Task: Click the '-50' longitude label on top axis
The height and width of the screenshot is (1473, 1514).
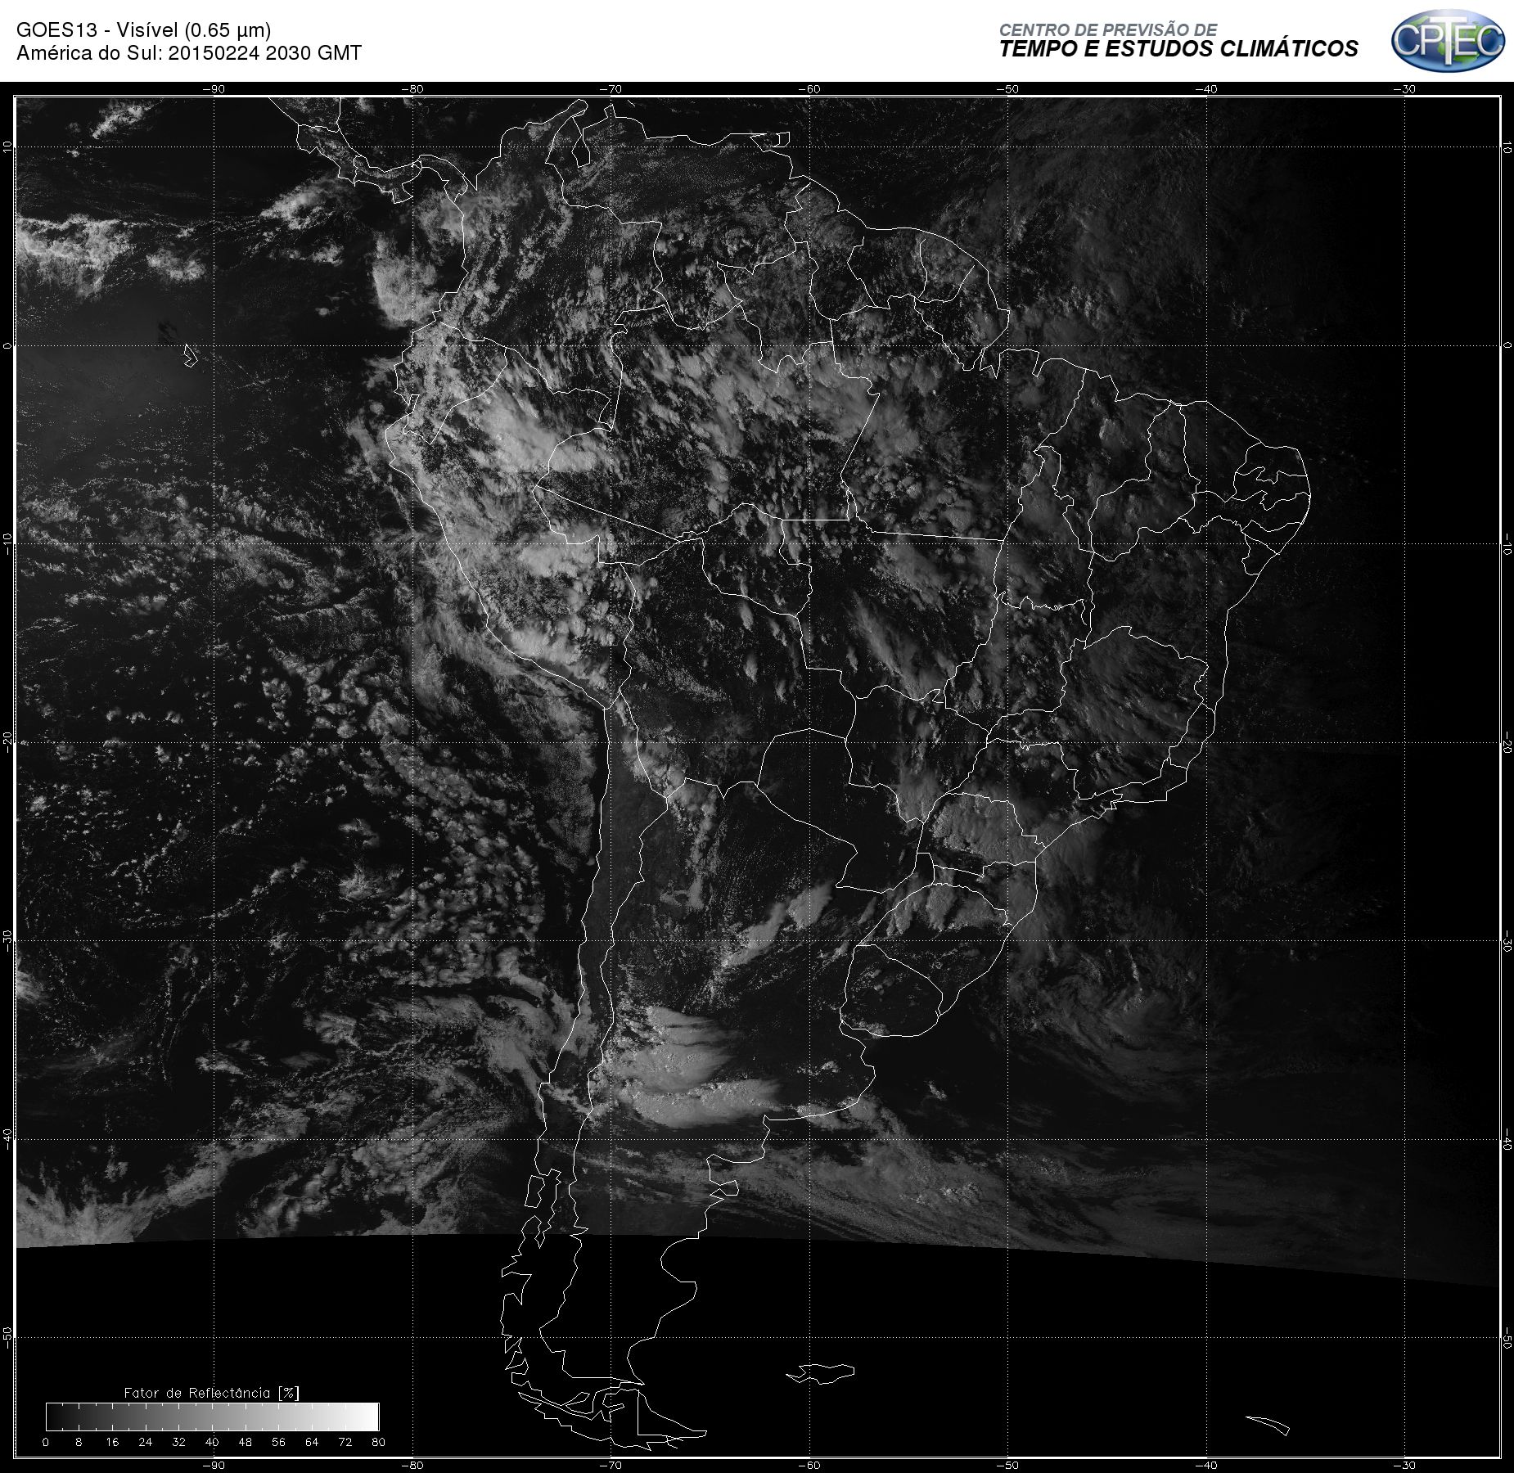Action: click(1008, 89)
